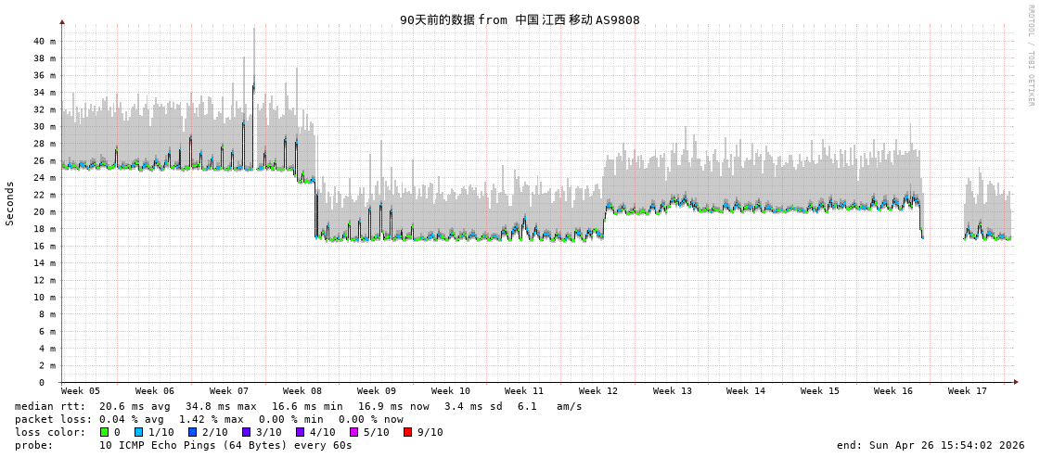The width and height of the screenshot is (1040, 458).
Task: Select the magenta 5/10 loss swatch
Action: click(x=353, y=432)
